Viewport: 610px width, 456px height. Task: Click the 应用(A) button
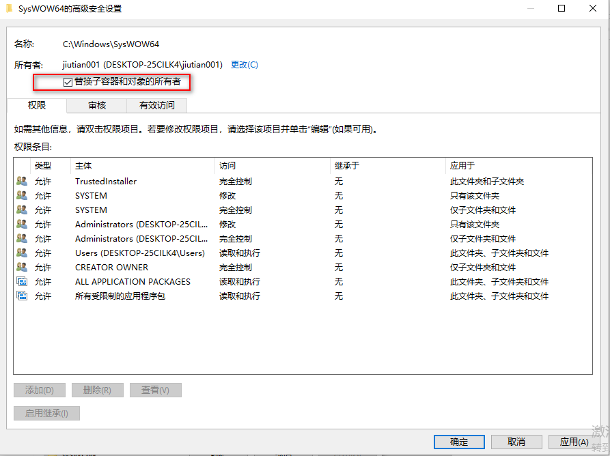[574, 442]
